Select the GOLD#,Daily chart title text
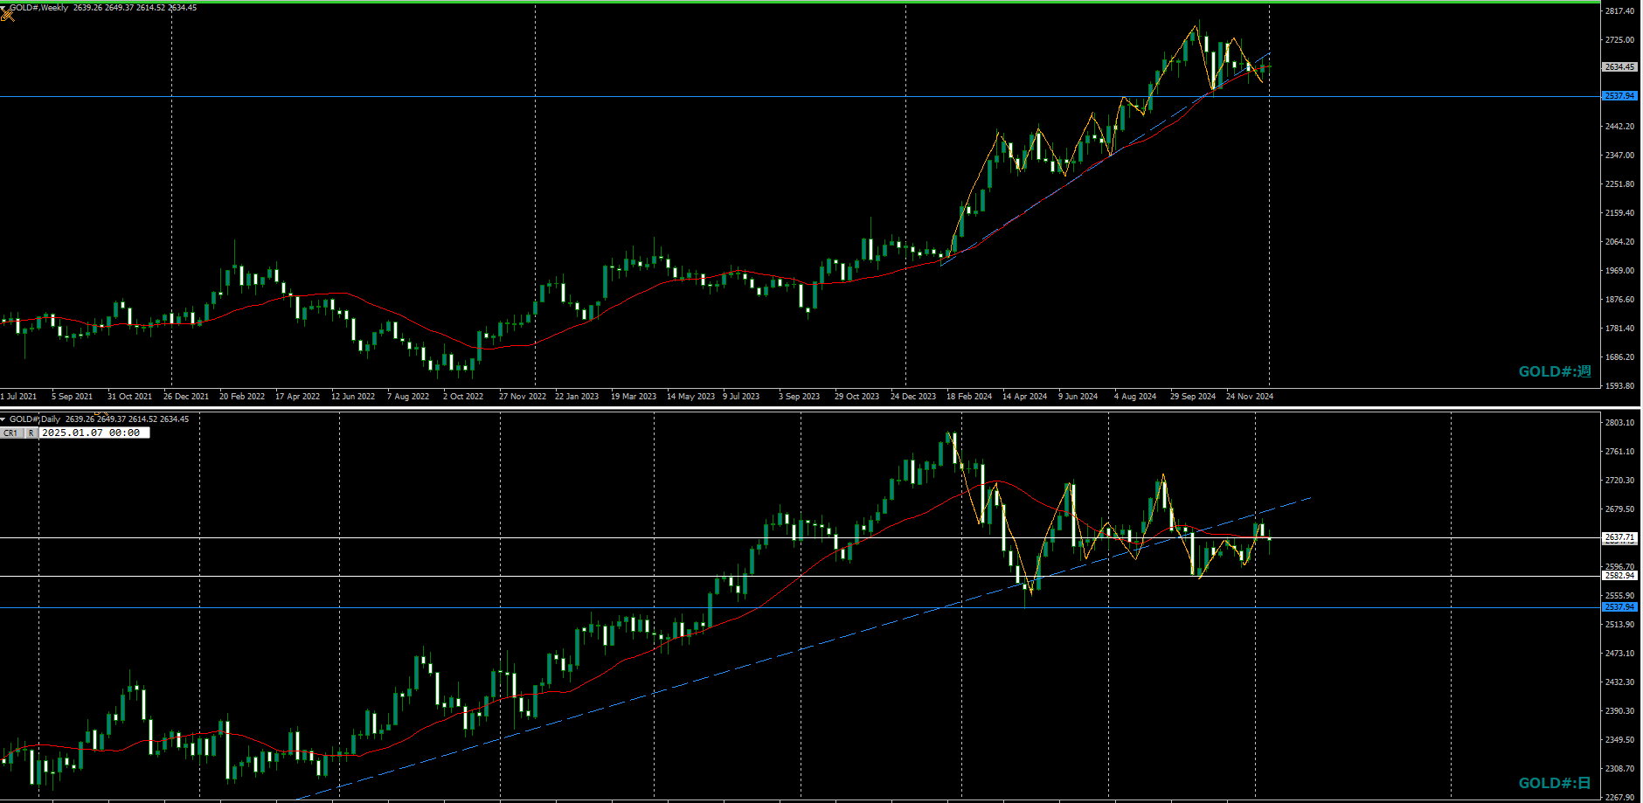1643x803 pixels. tap(35, 419)
